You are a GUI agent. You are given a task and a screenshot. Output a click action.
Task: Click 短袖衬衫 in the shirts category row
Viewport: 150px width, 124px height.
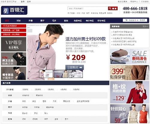(39, 95)
